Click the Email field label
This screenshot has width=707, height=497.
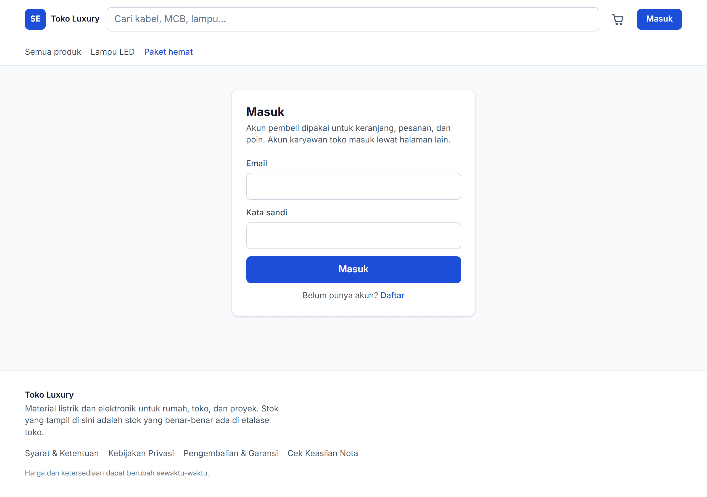click(x=257, y=163)
